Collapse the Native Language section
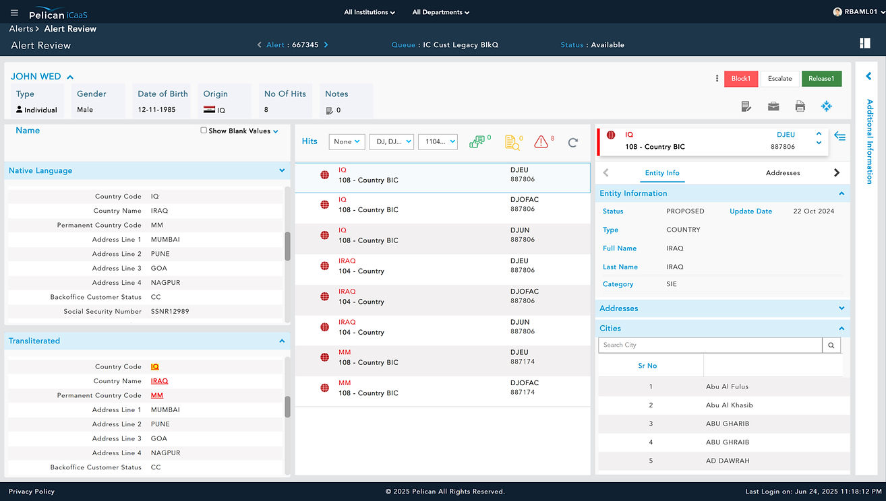 pyautogui.click(x=282, y=170)
